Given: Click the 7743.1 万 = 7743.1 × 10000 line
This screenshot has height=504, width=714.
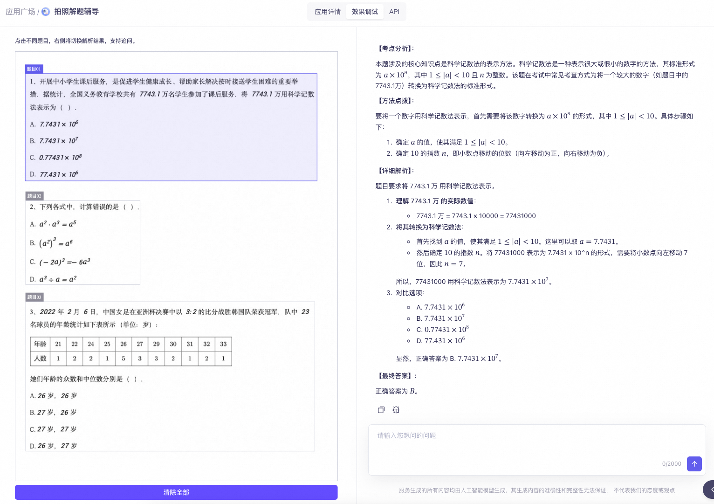Looking at the screenshot, I should [x=476, y=216].
